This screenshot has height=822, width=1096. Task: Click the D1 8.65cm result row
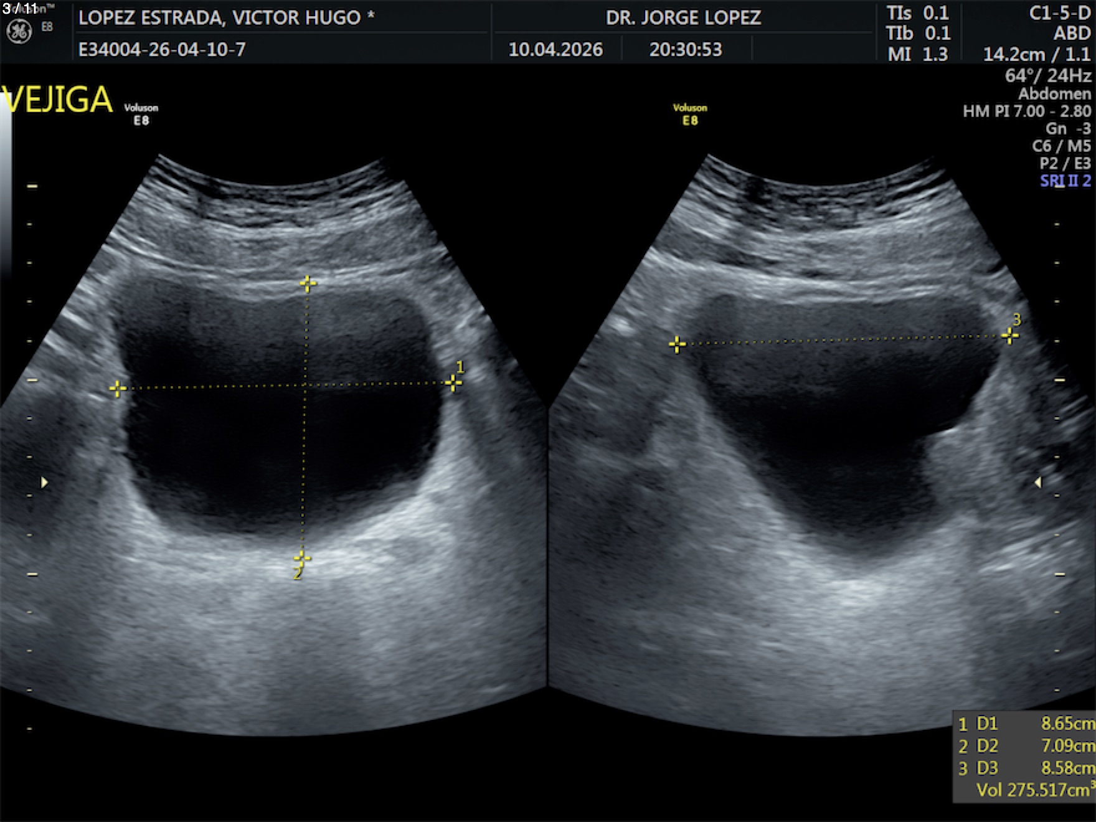point(1024,724)
